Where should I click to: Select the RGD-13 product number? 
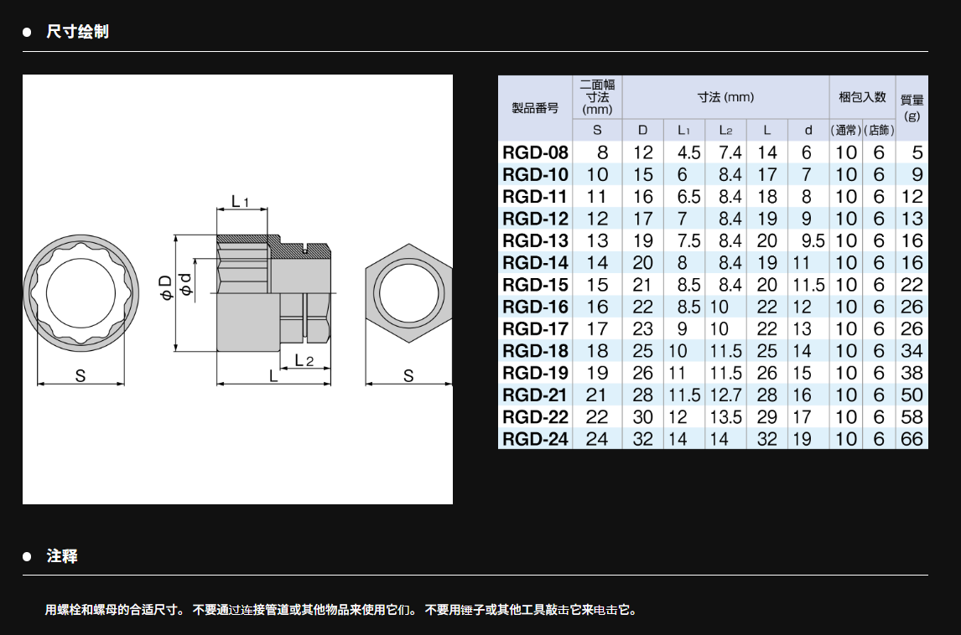[x=535, y=241]
